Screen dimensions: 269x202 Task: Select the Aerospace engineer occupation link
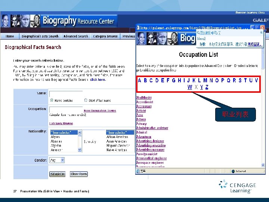150,163
